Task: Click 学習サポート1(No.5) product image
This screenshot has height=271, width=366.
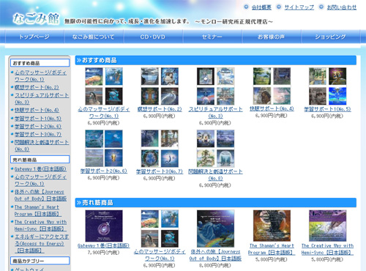Action: click(327, 86)
